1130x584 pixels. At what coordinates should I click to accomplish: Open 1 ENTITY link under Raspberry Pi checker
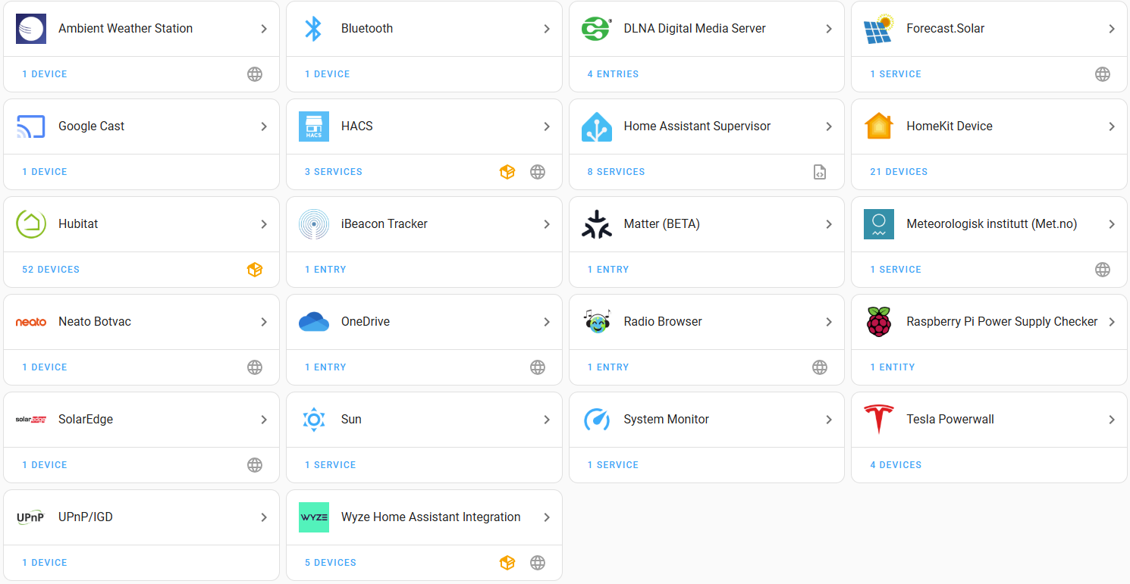(x=893, y=367)
